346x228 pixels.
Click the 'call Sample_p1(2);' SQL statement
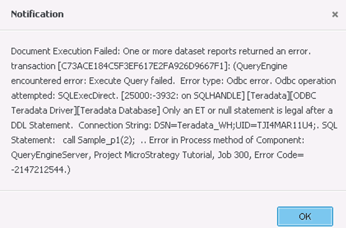click(99, 140)
